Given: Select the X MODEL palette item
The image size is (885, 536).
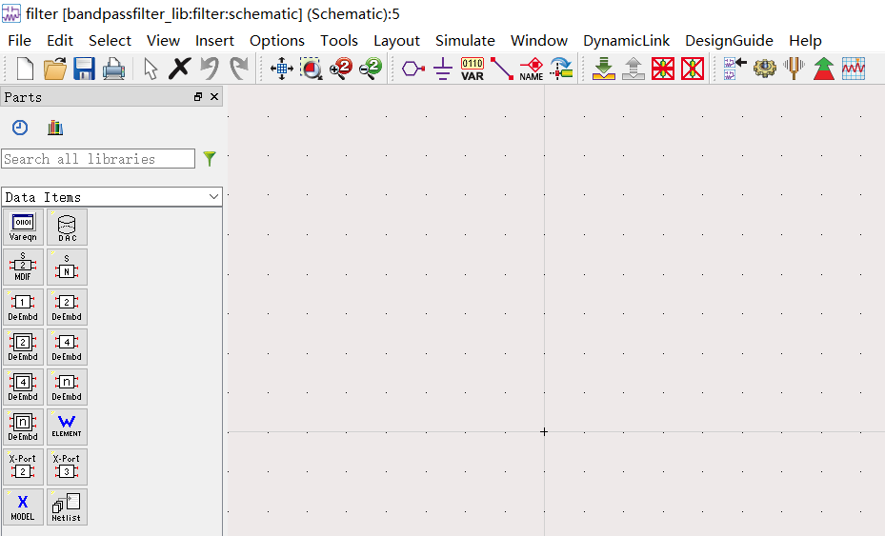Looking at the screenshot, I should tap(23, 507).
